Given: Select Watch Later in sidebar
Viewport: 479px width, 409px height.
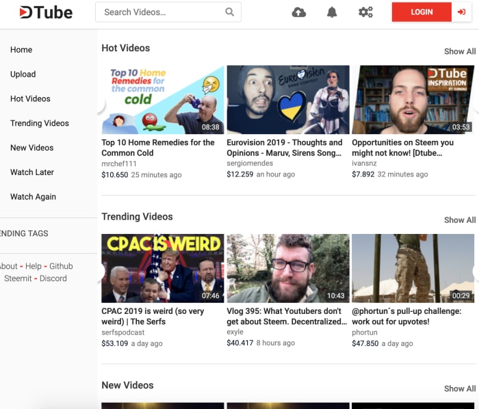Looking at the screenshot, I should (32, 172).
